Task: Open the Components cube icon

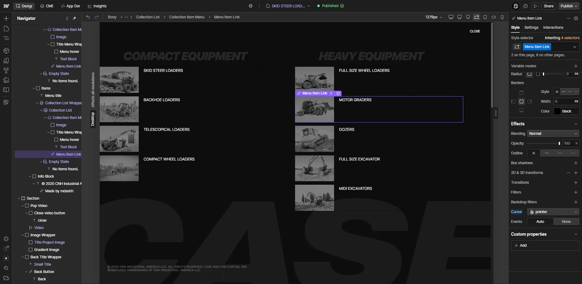Action: point(6,51)
